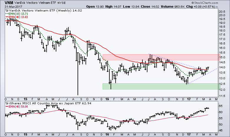
Task: Click the 19.0 price axis label
Action: click(x=222, y=23)
